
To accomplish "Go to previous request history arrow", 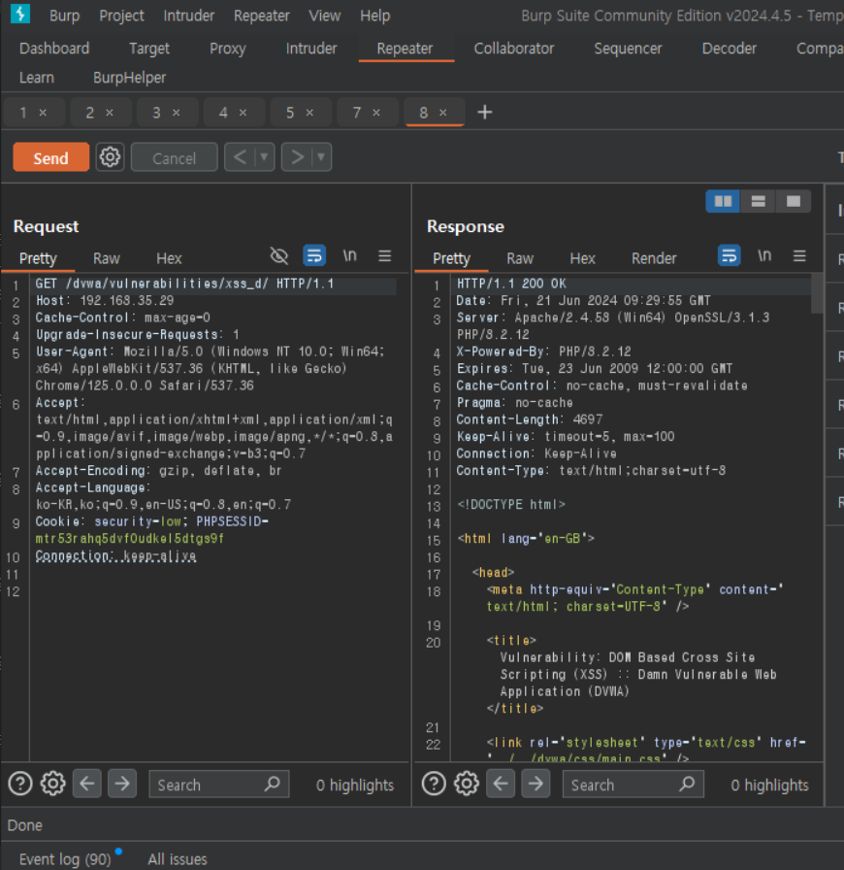I will 240,157.
